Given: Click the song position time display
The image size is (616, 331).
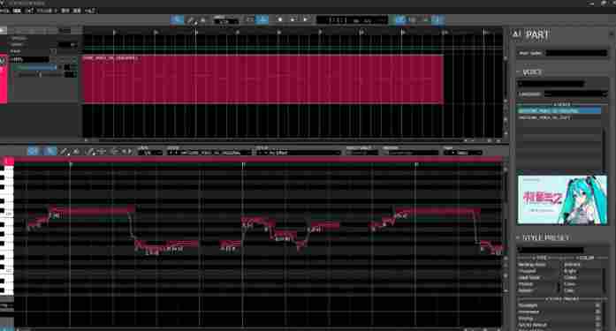Looking at the screenshot, I should click(352, 20).
